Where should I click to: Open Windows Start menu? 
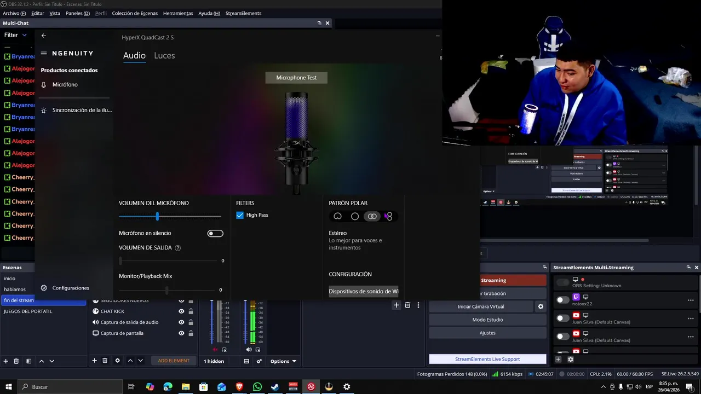point(9,387)
